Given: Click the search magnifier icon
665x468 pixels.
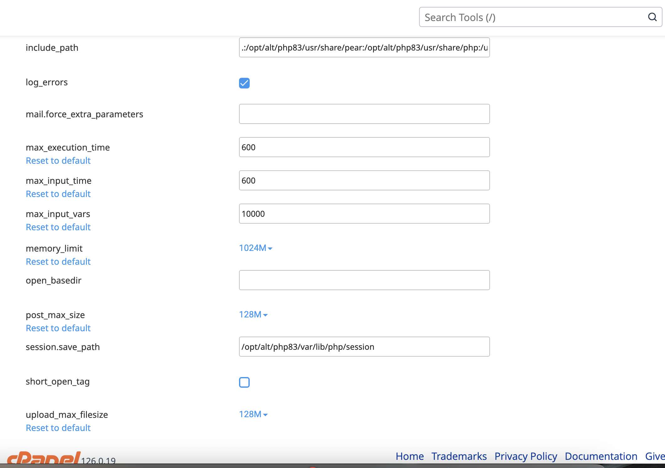Looking at the screenshot, I should (x=652, y=17).
